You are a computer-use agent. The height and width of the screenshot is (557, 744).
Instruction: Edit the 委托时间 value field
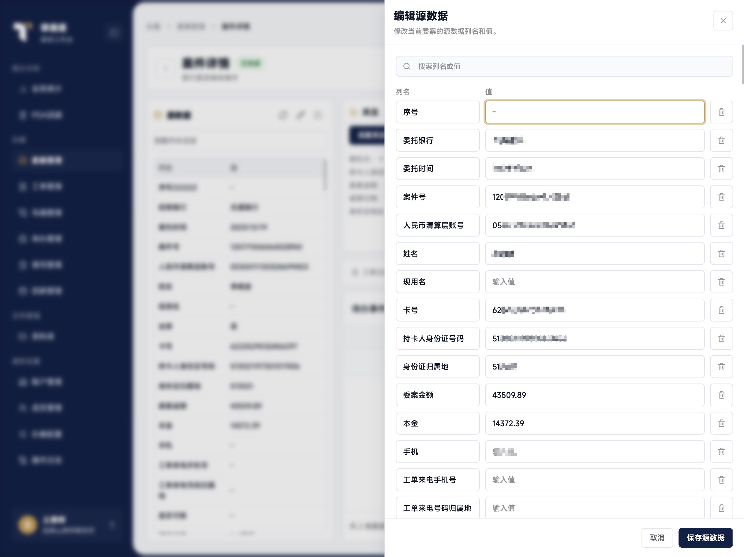click(x=595, y=169)
